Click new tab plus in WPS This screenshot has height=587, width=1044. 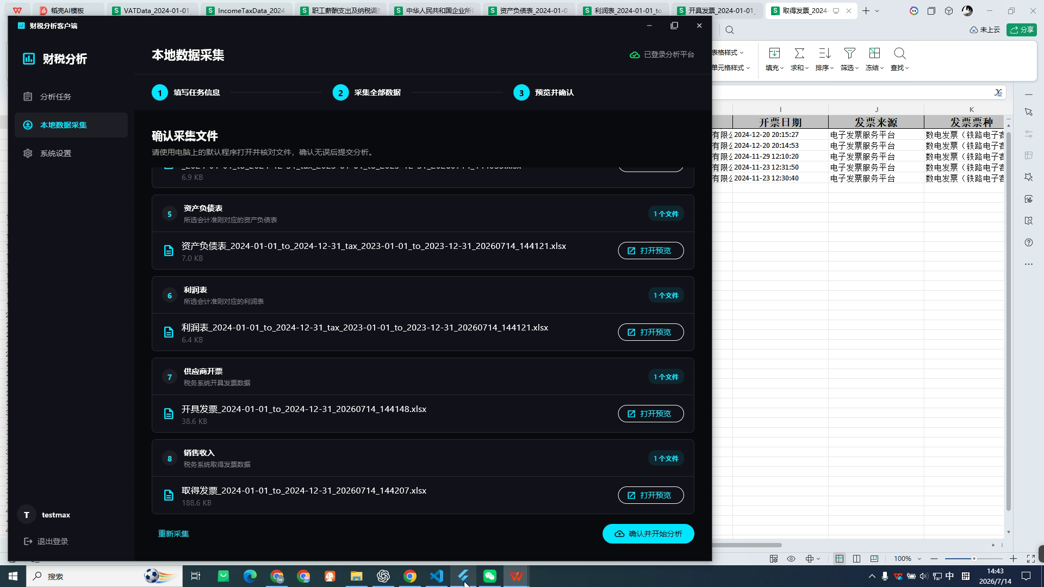(866, 11)
